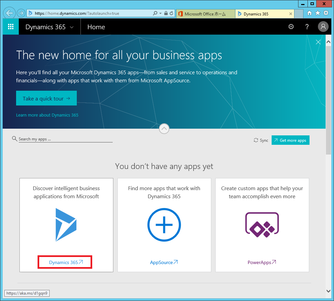Open Dynamics 365 settings gear in header
The height and width of the screenshot is (301, 334).
291,27
